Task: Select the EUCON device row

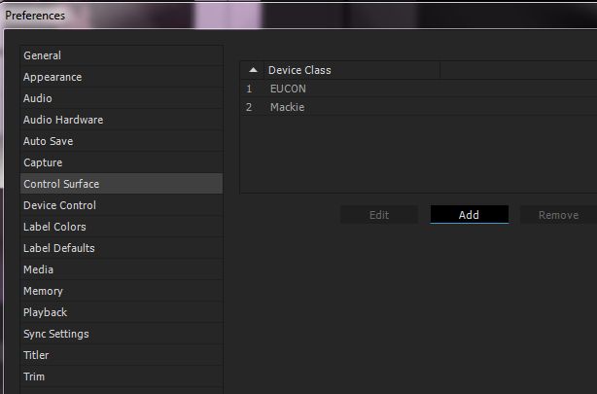Action: pyautogui.click(x=288, y=89)
